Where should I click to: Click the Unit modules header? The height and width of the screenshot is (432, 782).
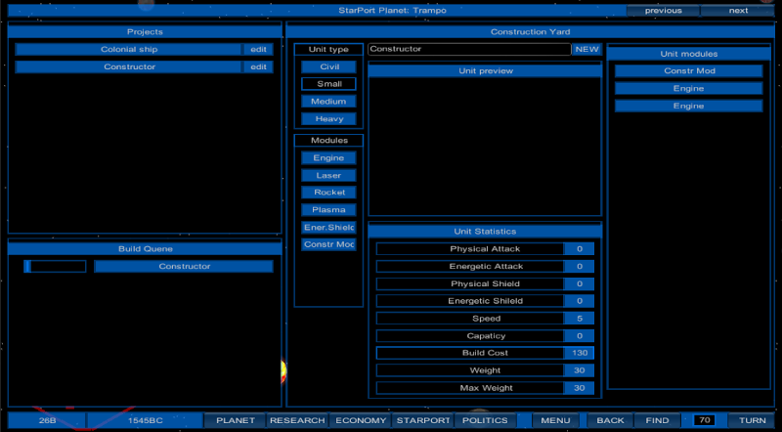tap(689, 54)
